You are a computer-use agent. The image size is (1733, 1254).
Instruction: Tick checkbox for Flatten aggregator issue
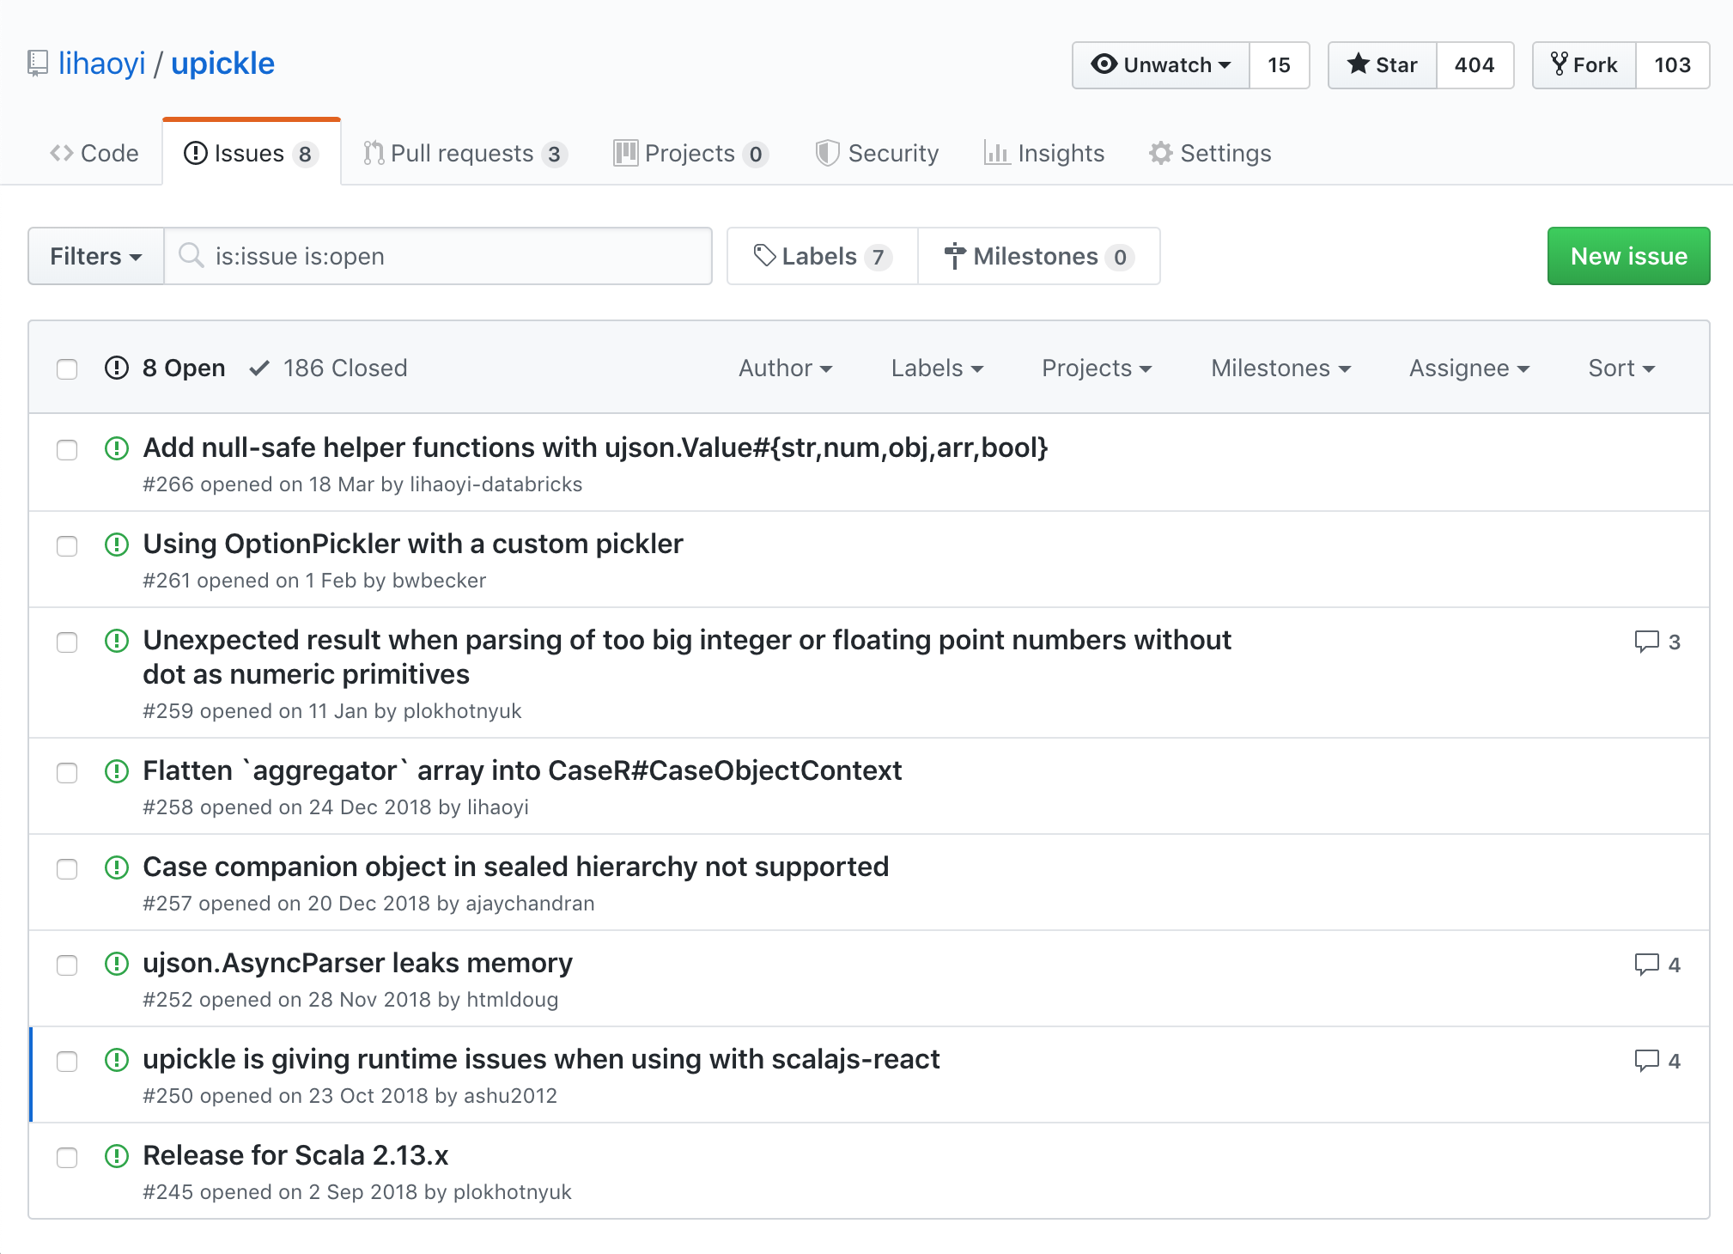67,773
